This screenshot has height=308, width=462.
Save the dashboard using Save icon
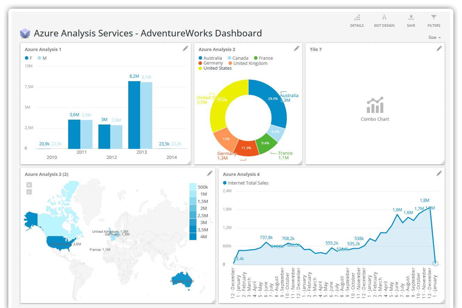(411, 17)
